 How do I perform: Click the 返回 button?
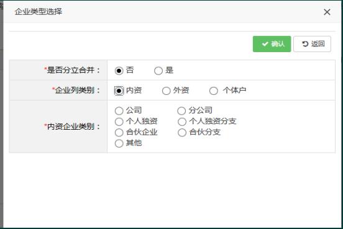pyautogui.click(x=312, y=44)
